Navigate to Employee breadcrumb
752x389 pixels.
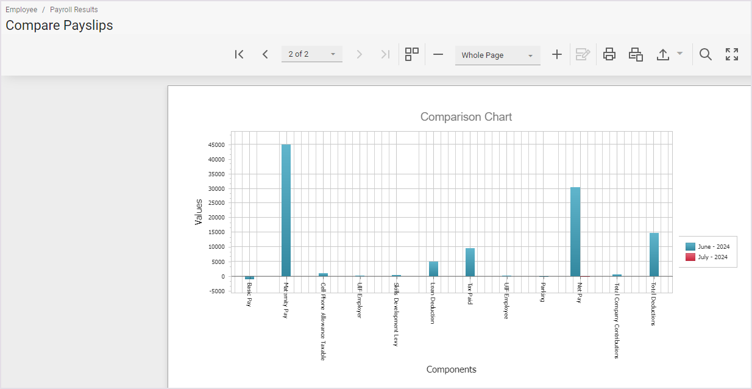point(21,10)
